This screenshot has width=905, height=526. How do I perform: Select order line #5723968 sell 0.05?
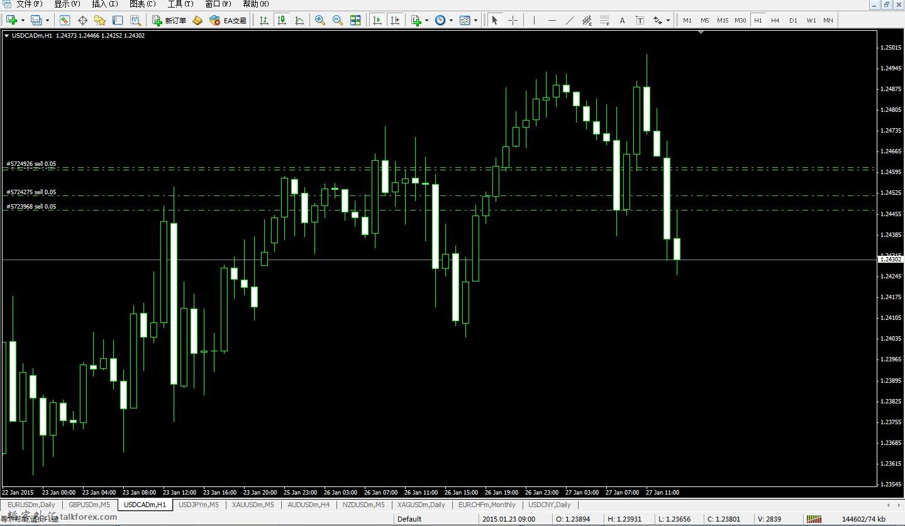click(31, 207)
